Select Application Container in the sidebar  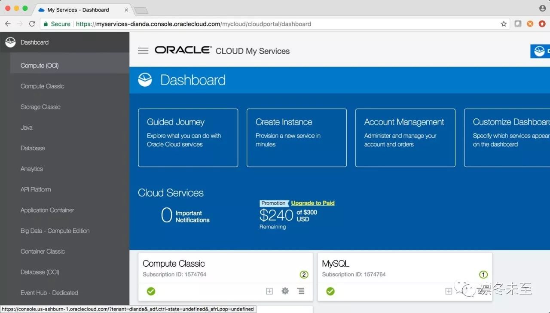(x=47, y=210)
